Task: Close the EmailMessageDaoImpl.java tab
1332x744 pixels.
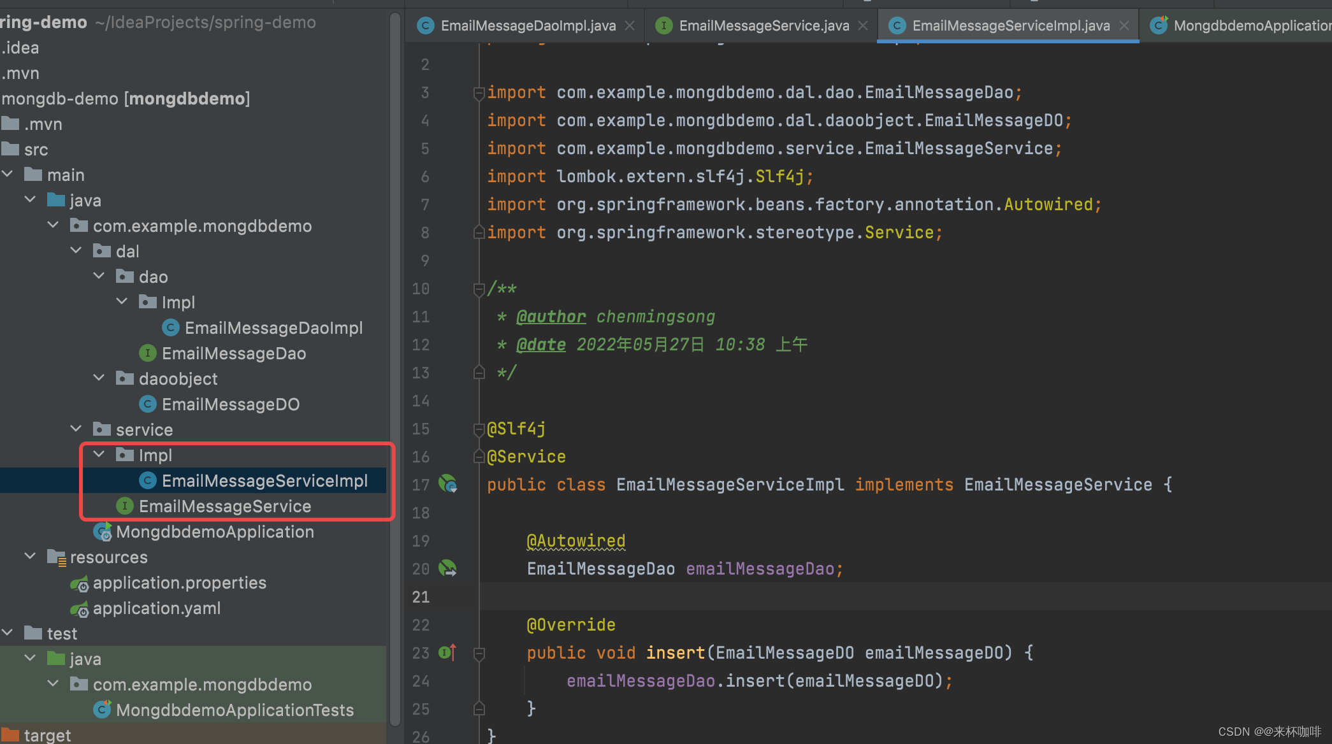Action: pyautogui.click(x=630, y=25)
